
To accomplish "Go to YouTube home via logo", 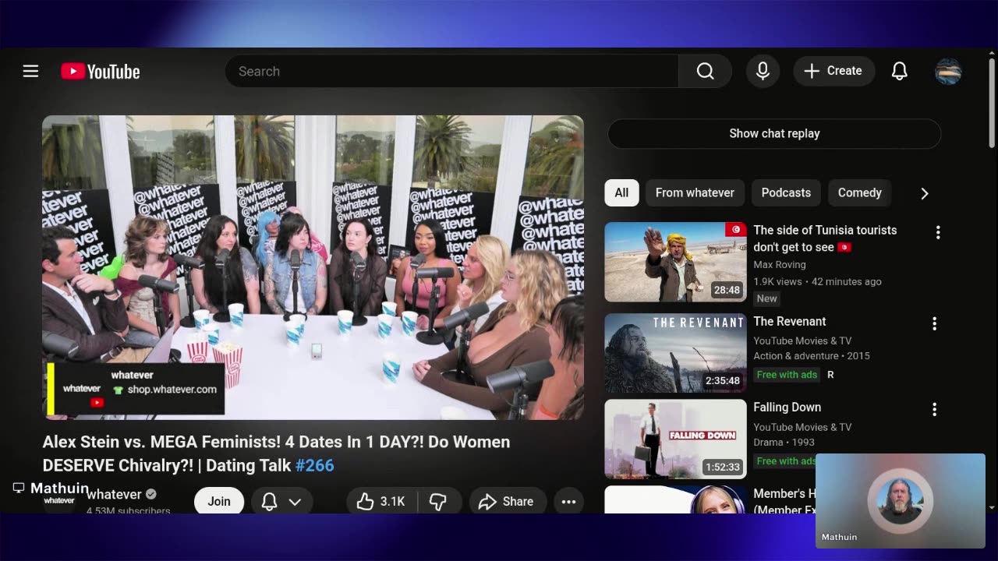I will (x=101, y=71).
